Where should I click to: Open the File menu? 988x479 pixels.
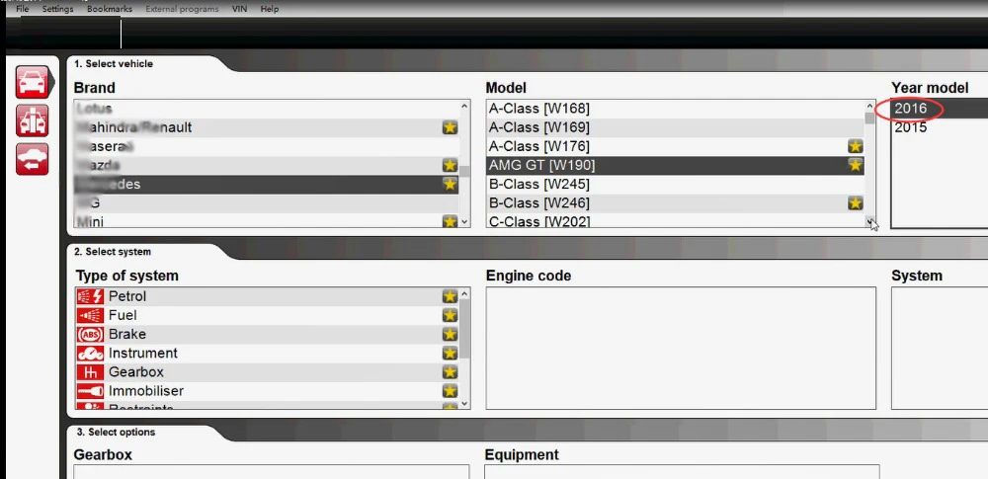pos(23,9)
